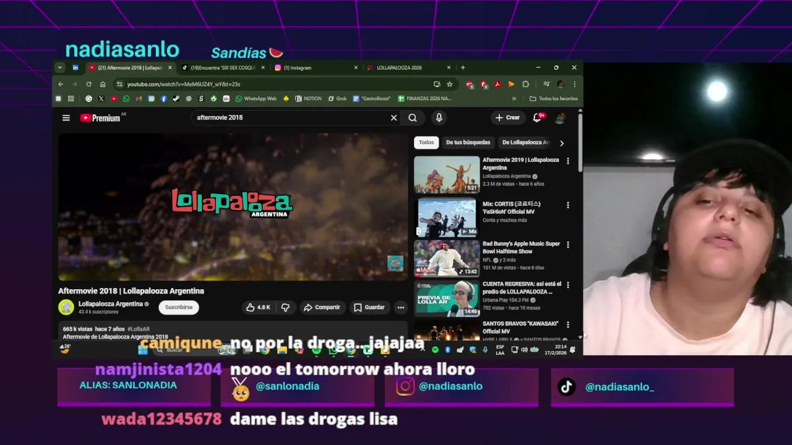Click the orange play extension icon
Screen dimensions: 792x445
[x=511, y=84]
